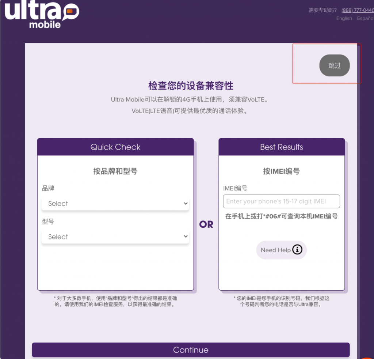Click the *#06# dialing hint text
Screen dimensions: 374x359
282,216
